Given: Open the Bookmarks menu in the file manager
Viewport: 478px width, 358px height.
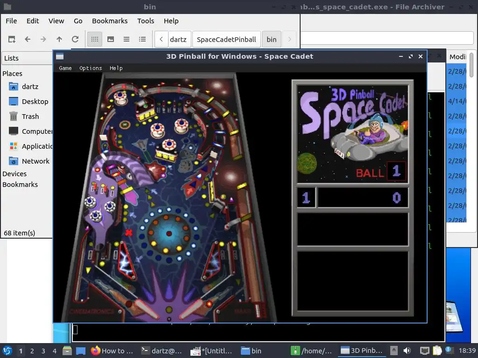Looking at the screenshot, I should click(110, 21).
